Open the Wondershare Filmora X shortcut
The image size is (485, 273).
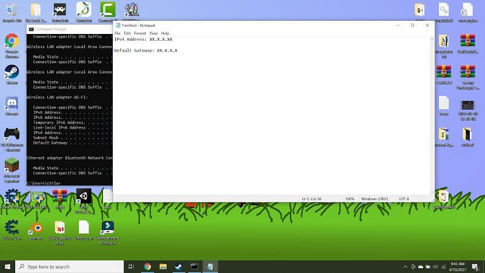tap(107, 228)
